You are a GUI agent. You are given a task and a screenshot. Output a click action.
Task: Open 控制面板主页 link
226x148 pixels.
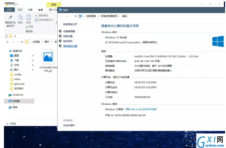click(70, 24)
